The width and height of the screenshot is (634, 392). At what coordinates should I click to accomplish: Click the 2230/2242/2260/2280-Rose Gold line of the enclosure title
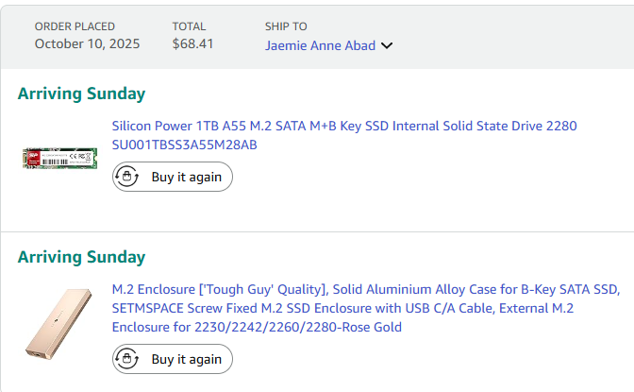(x=257, y=327)
